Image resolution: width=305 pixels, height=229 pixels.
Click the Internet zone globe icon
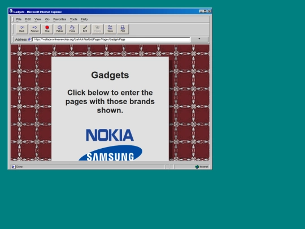pos(197,167)
